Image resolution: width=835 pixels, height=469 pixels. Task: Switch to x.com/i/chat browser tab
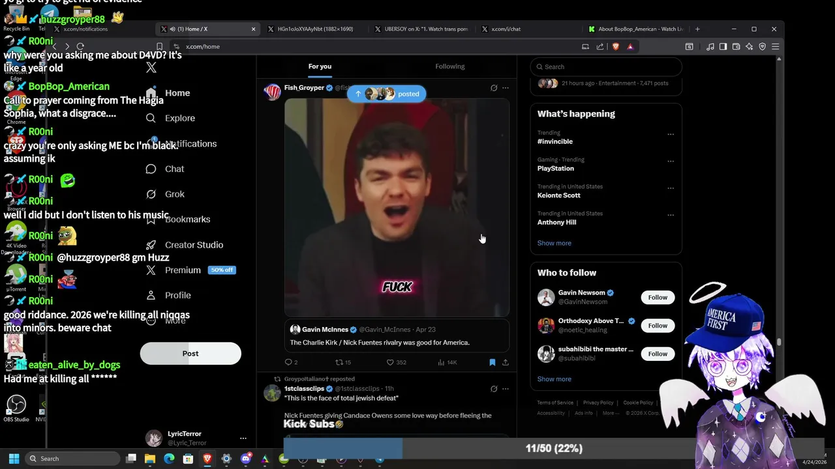click(528, 29)
